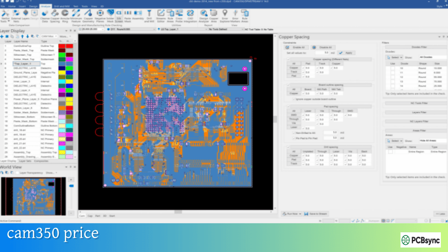Toggle the Non-Drilled to All checkbox
Viewport: 448px width, 252px height.
click(293, 133)
